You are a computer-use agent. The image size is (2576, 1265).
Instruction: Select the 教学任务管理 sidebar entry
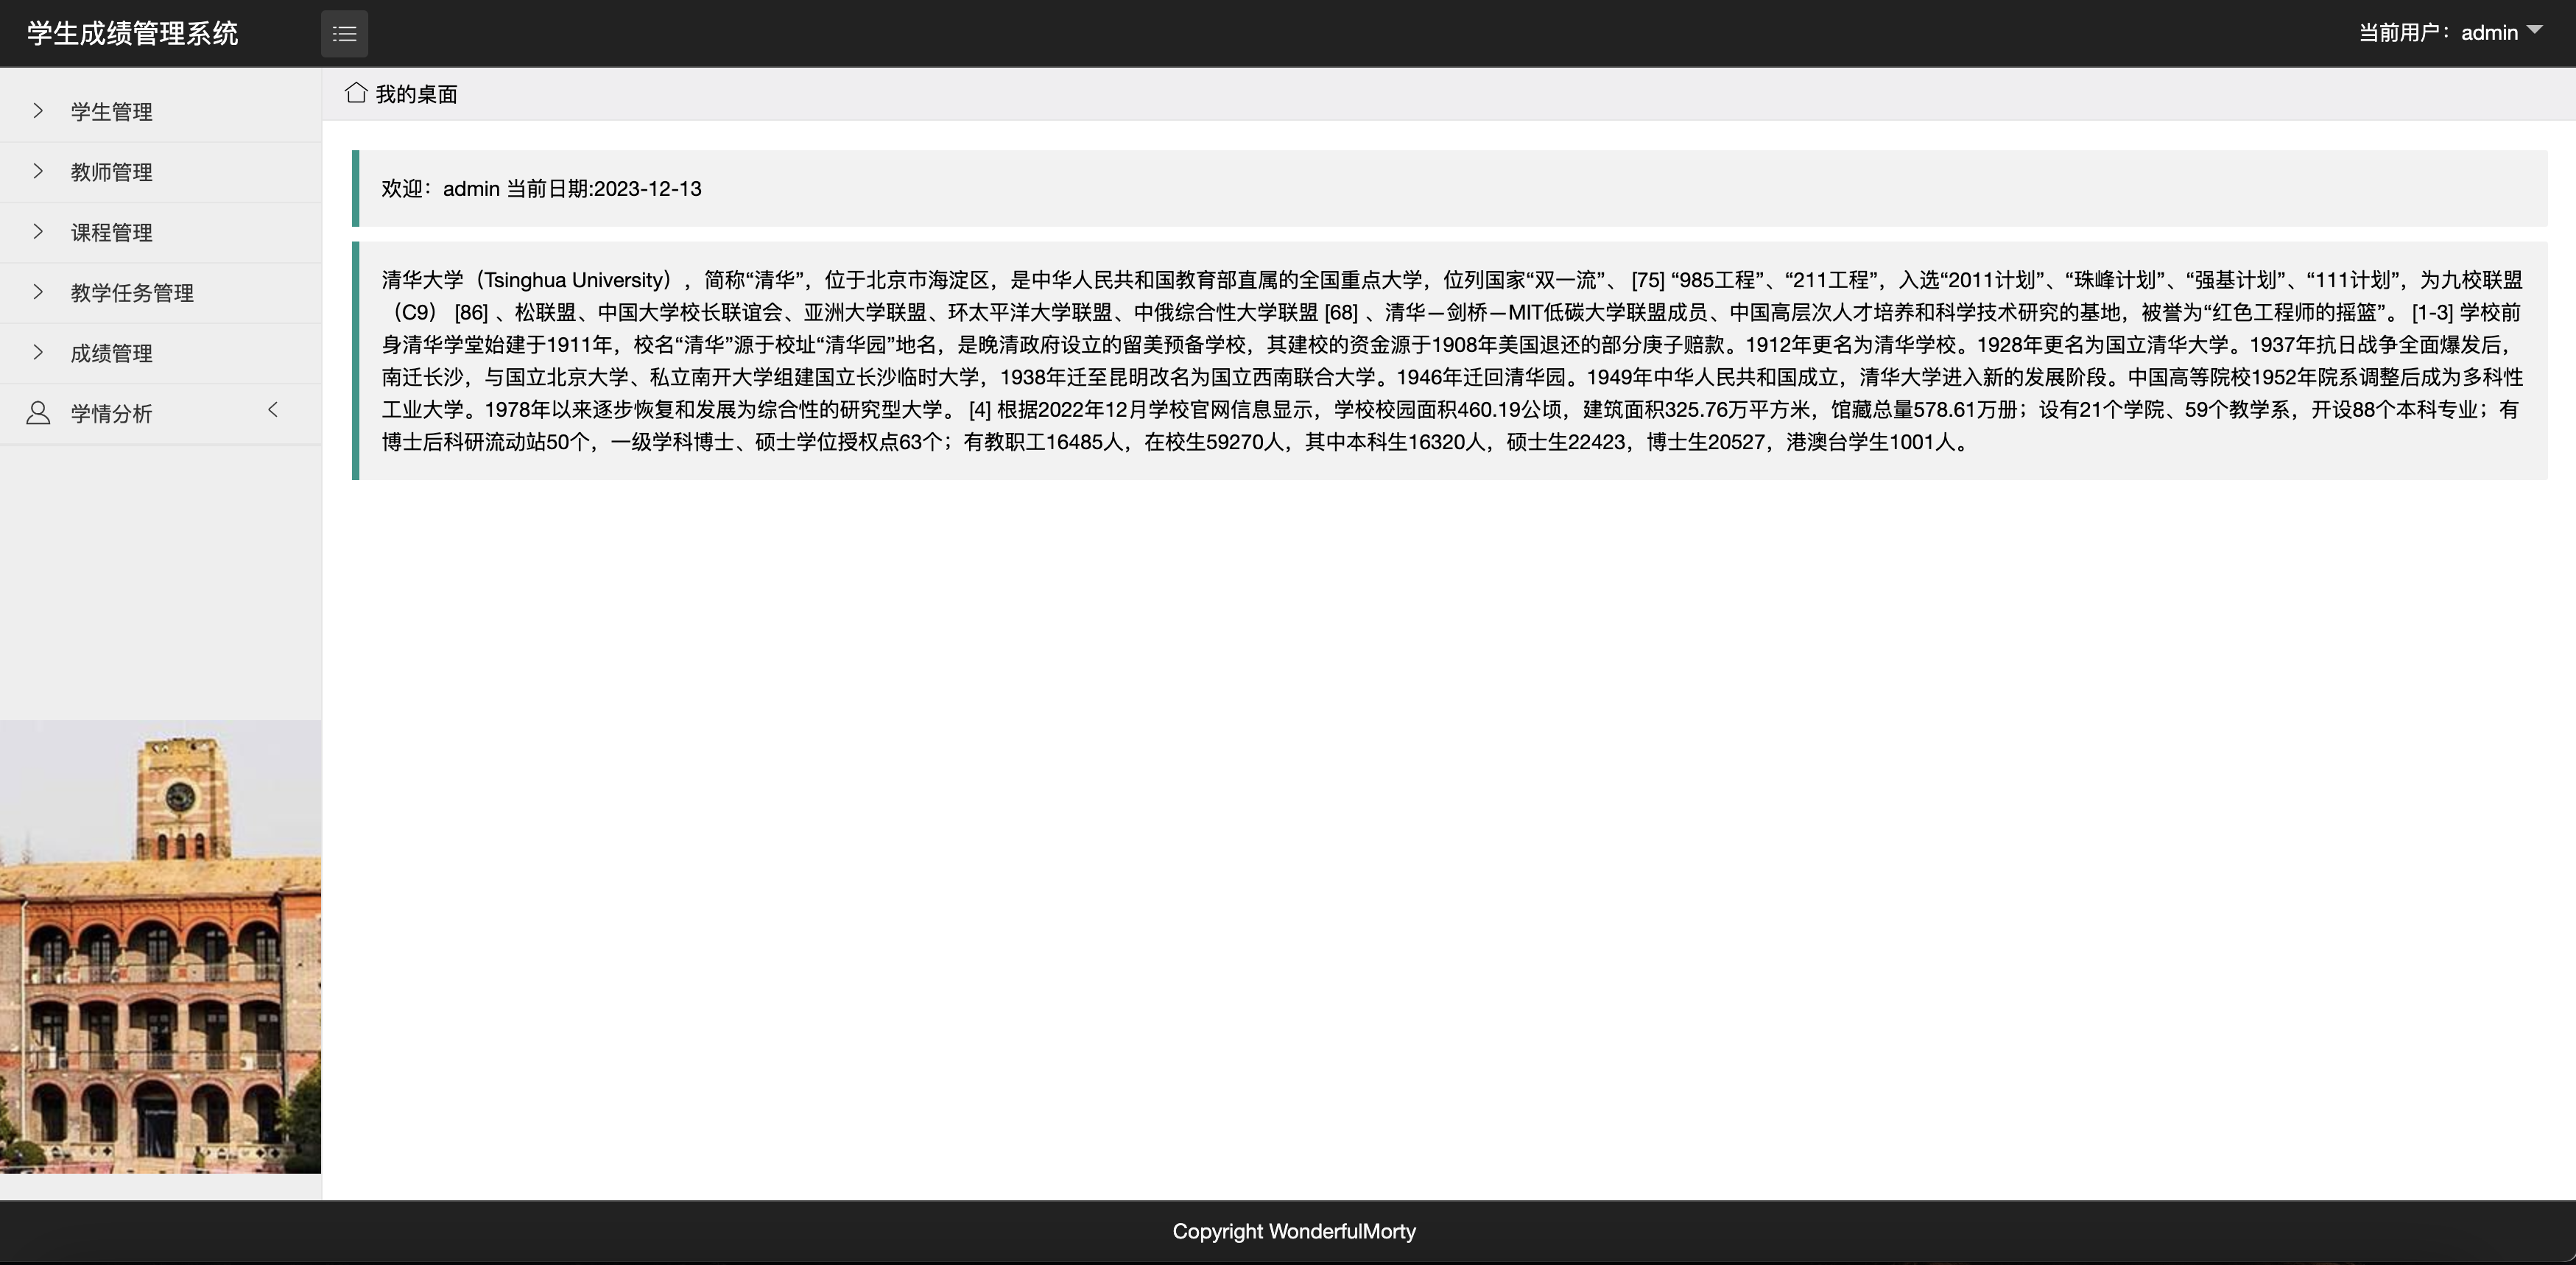tap(132, 293)
